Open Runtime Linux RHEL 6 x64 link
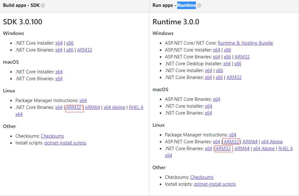 coord(286,149)
